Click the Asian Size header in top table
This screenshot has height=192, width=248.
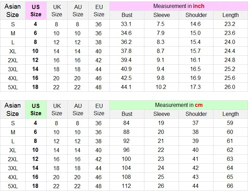pos(13,11)
